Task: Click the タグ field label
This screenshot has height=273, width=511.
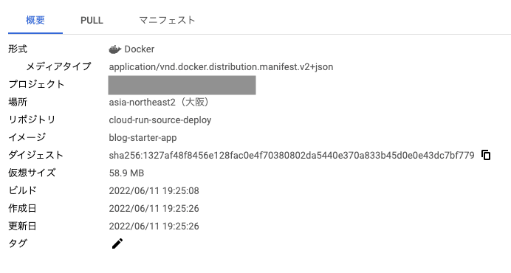Action: 18,243
